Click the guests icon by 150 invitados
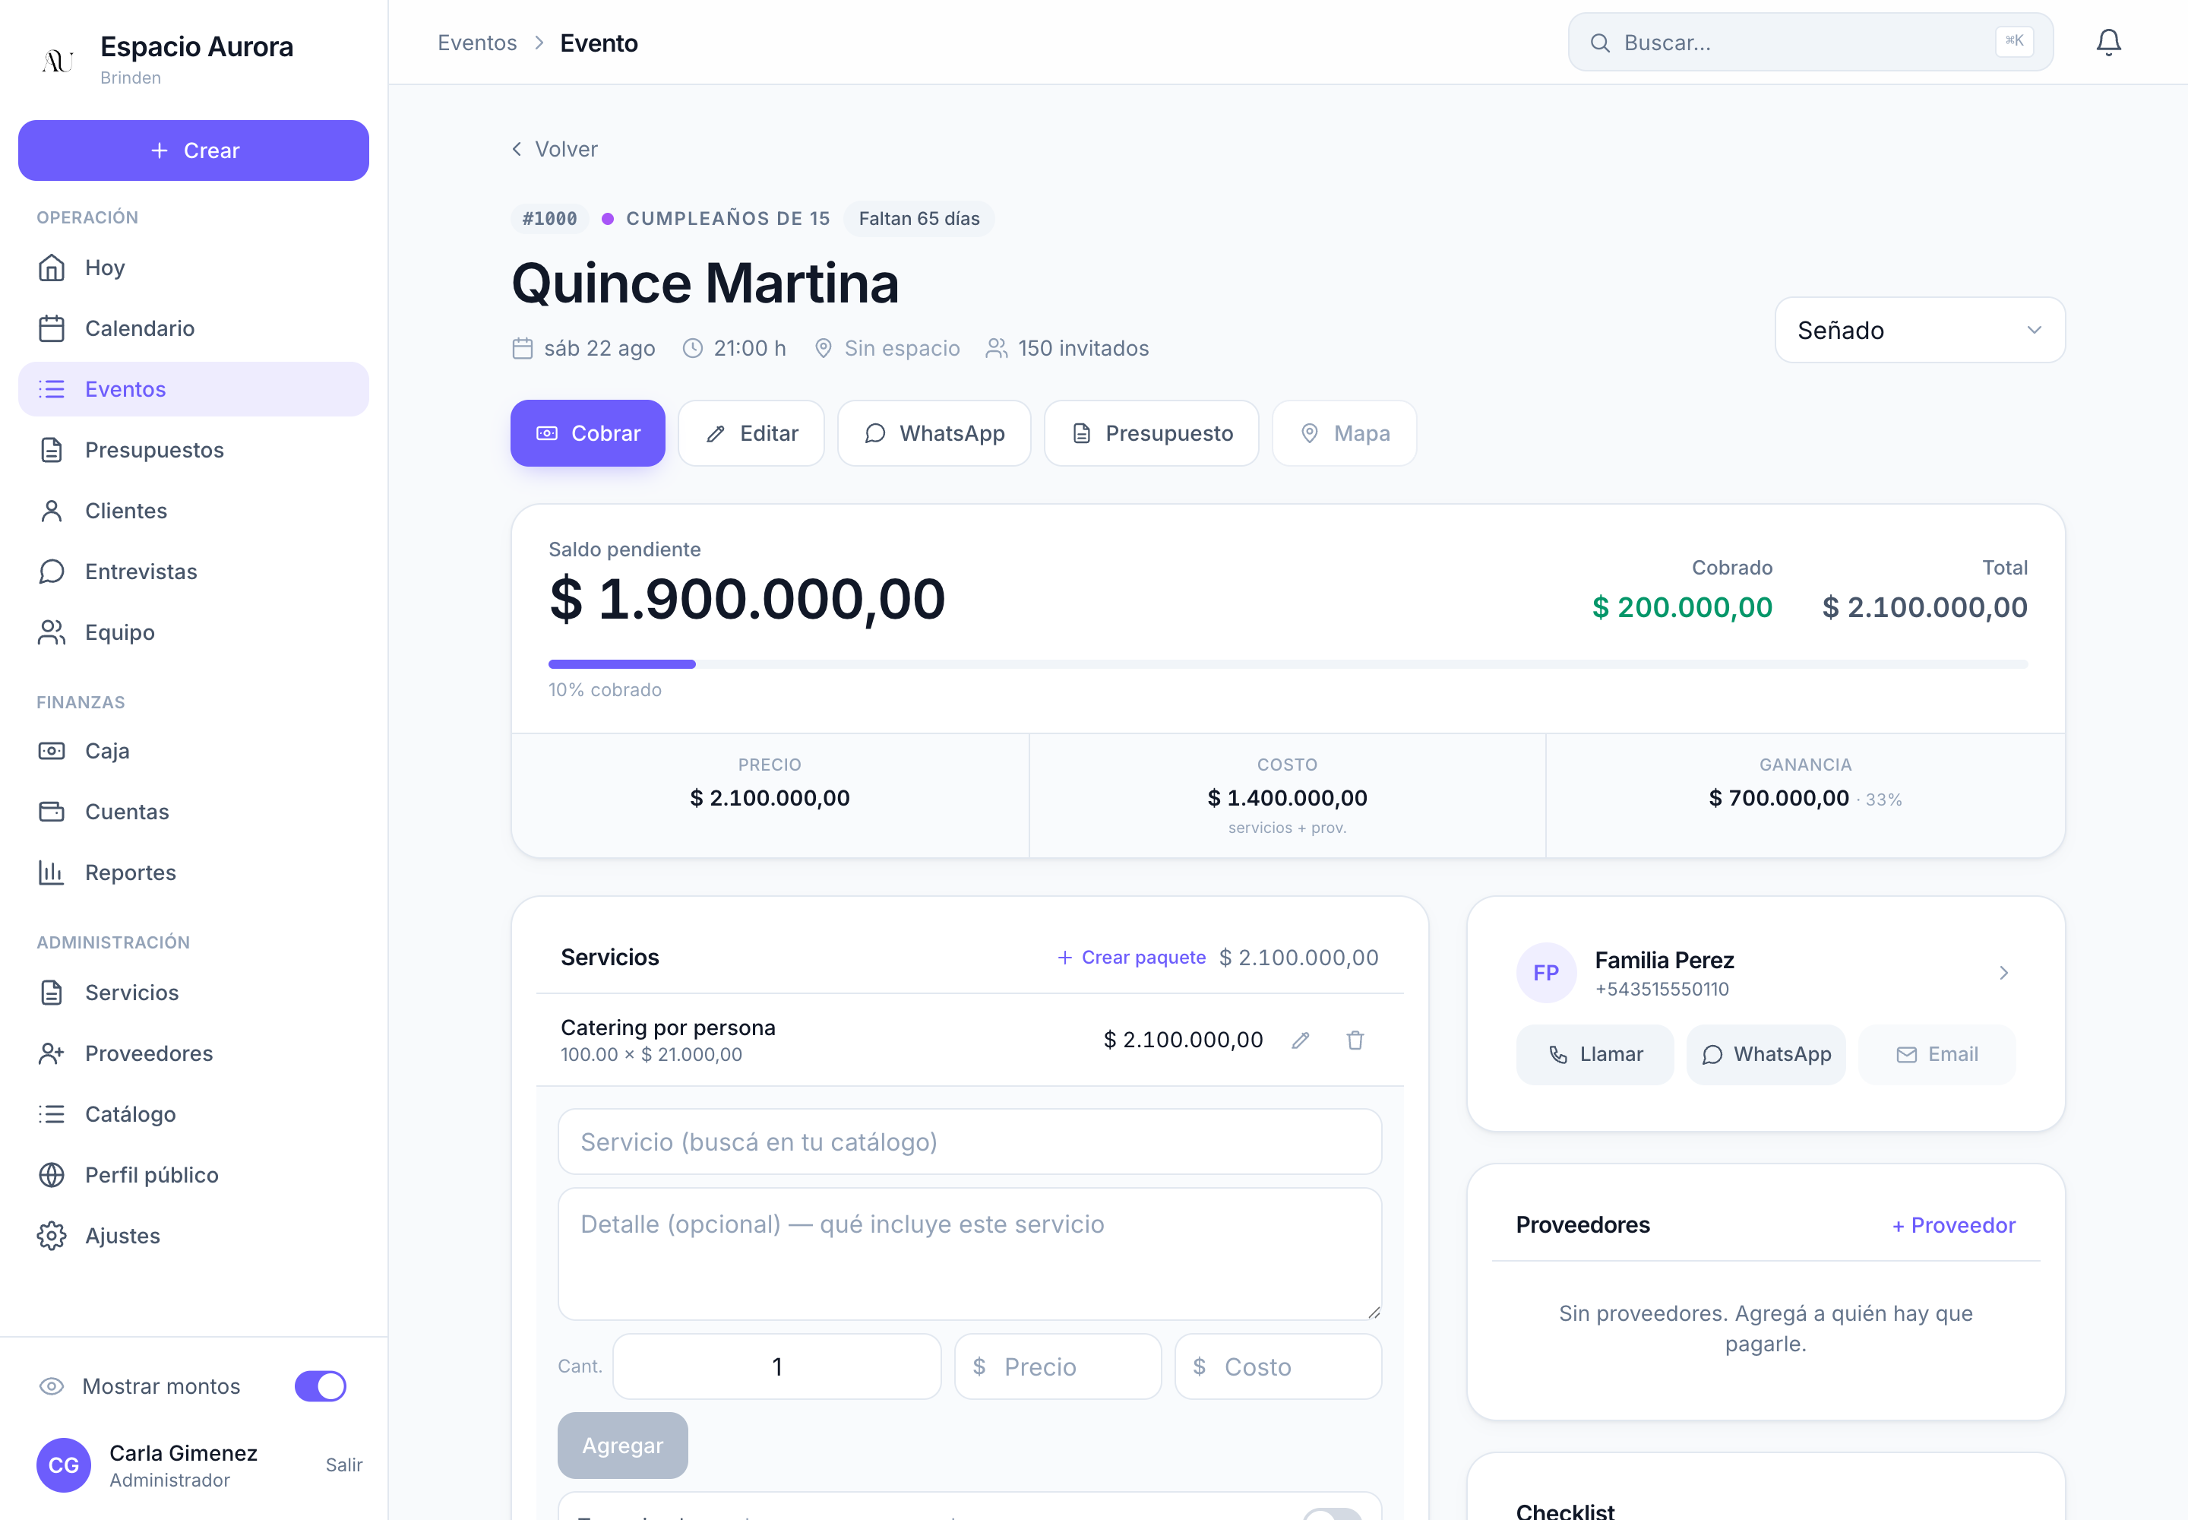The height and width of the screenshot is (1520, 2188). click(x=996, y=349)
